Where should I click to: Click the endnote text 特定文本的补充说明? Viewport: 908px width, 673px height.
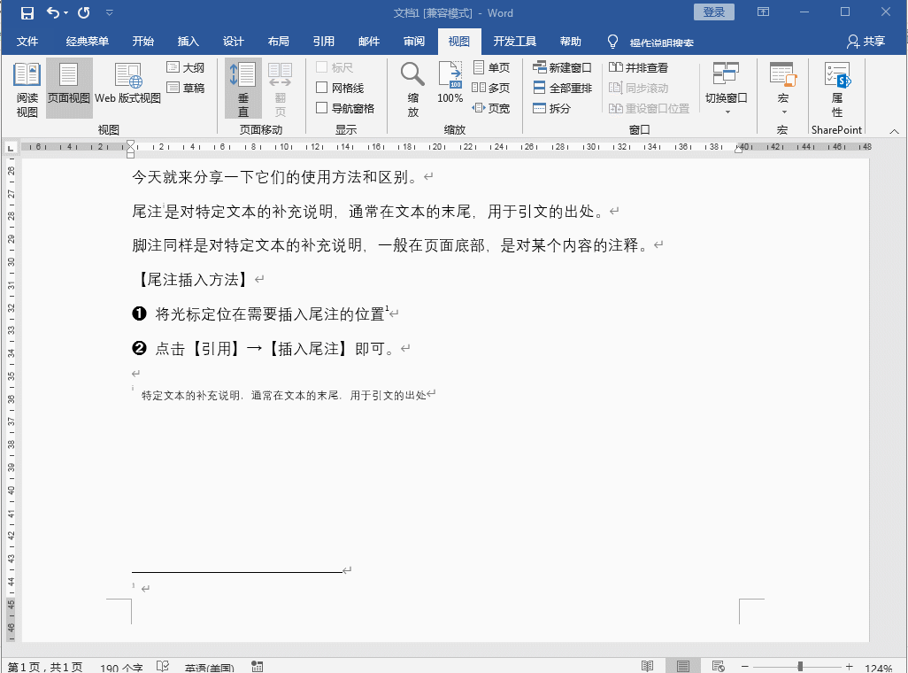(191, 395)
